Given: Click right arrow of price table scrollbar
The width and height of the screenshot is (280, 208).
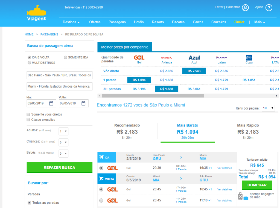Looking at the screenshot, I should (276, 96).
